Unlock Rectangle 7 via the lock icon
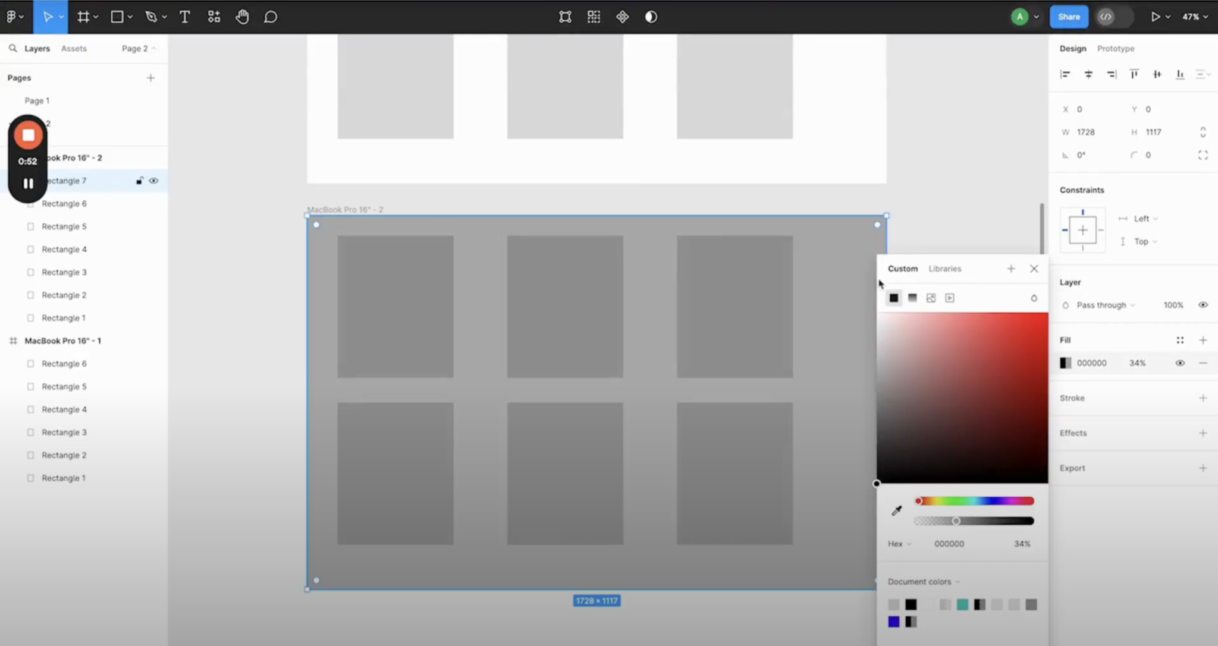This screenshot has width=1218, height=646. click(139, 181)
